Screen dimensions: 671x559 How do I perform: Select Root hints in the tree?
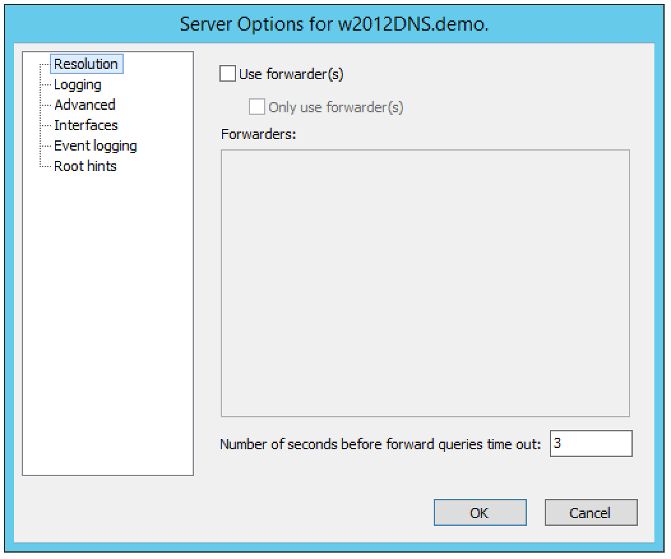(85, 166)
